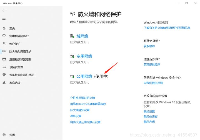Click the person icon for 帐户保护
The width and height of the screenshot is (200, 140).
click(x=4, y=44)
